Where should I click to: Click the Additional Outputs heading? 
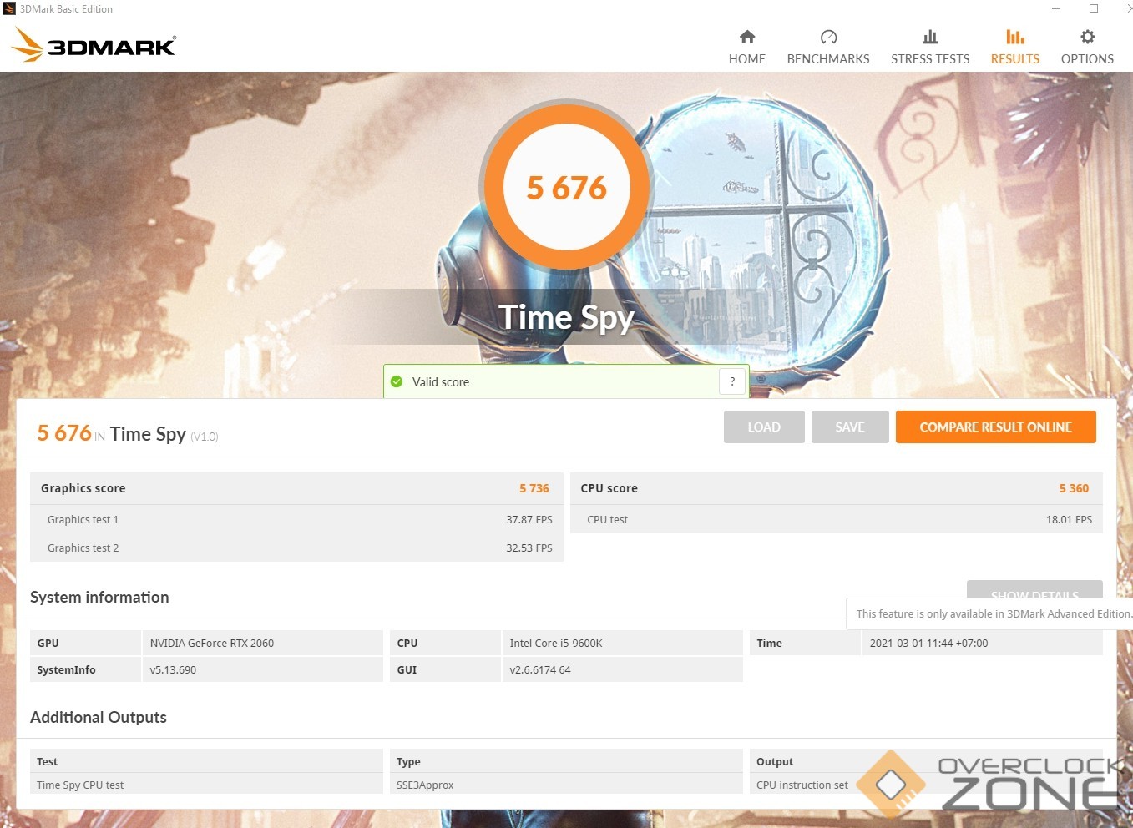point(99,717)
